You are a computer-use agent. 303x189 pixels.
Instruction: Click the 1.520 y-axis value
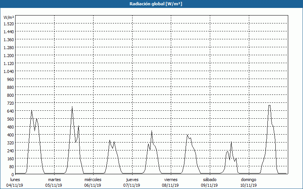click(9, 23)
